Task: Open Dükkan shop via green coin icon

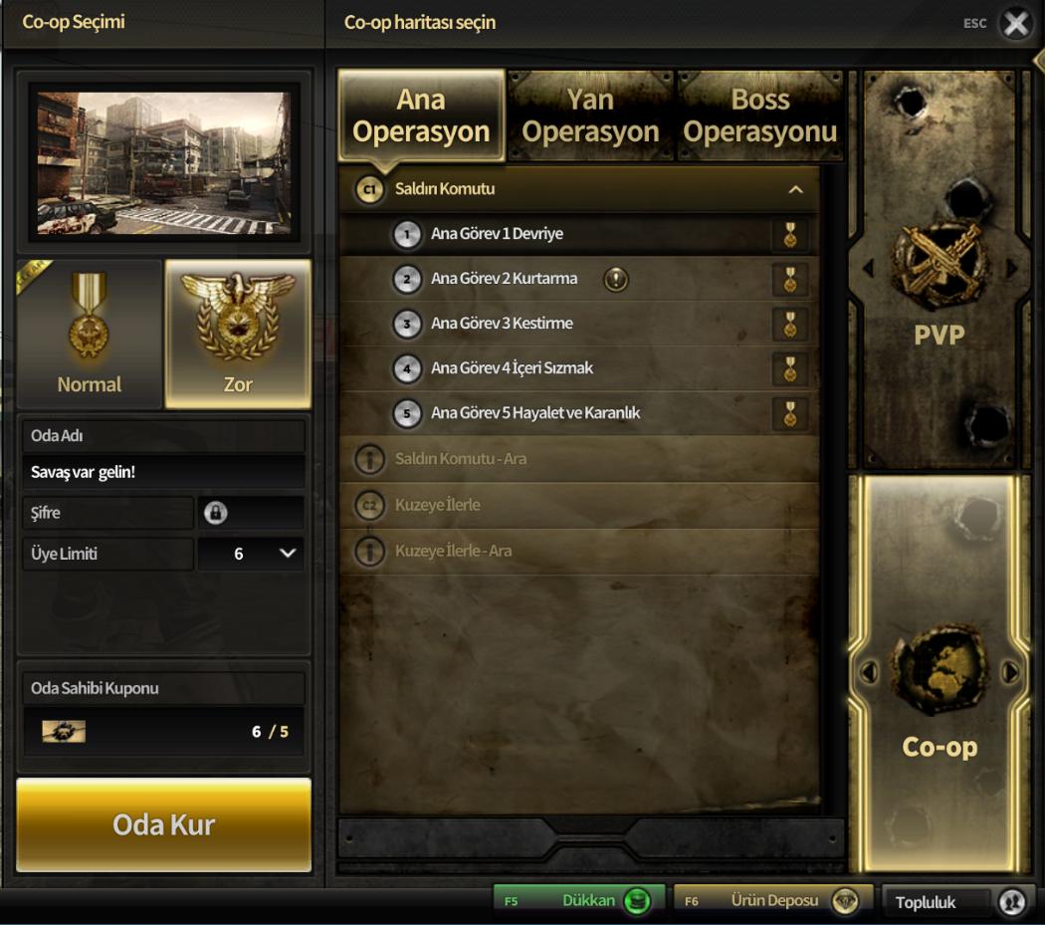Action: (637, 901)
